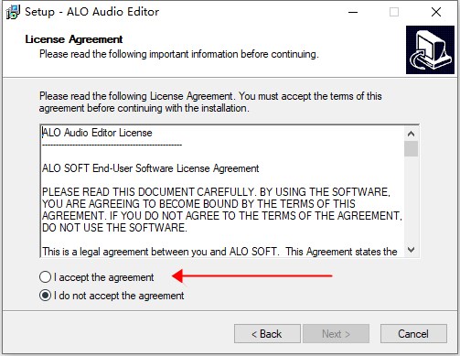The height and width of the screenshot is (356, 460).
Task: Click the grayed-out maximize button
Action: click(394, 12)
